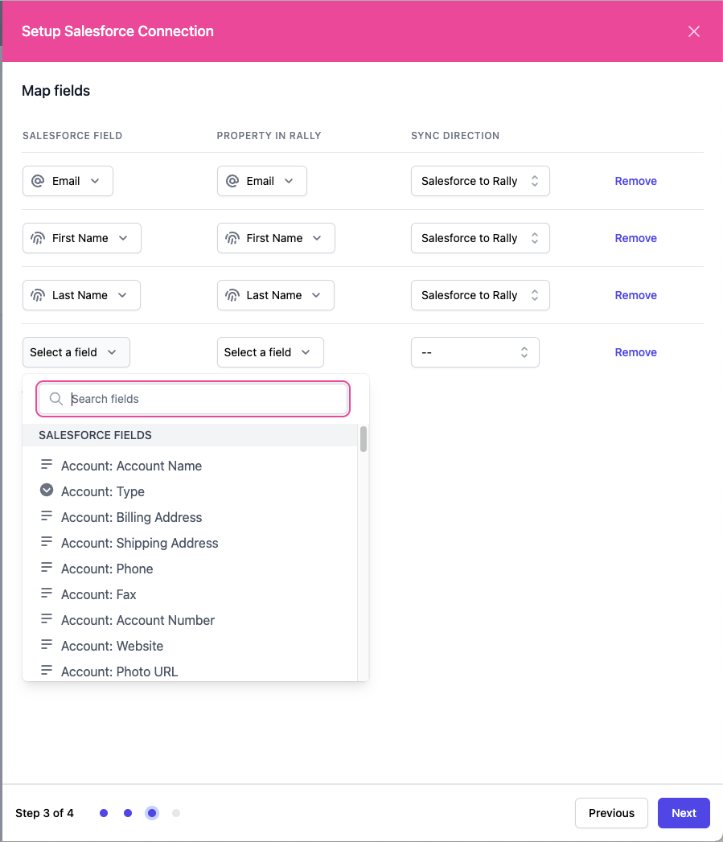Open the Salesforce First Name field dropdown
This screenshot has width=723, height=842.
[82, 238]
